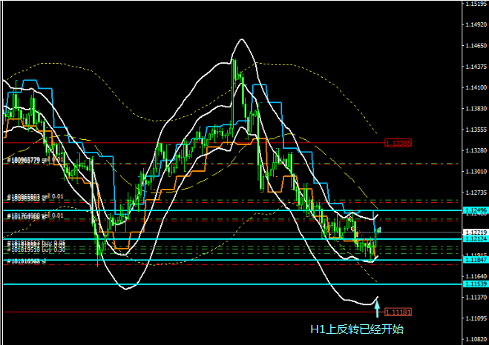489x345 pixels.
Task: Select the 1.12124 price level tag
Action: click(x=475, y=239)
